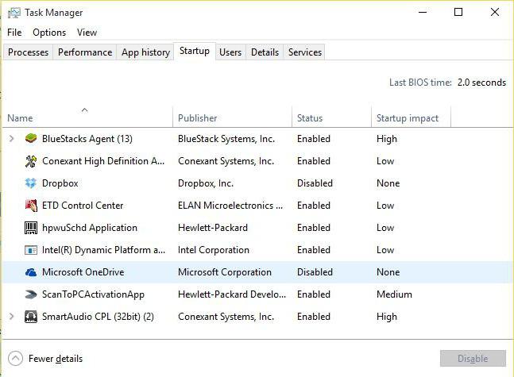Switch to the App history tab
Screen dimensions: 514x377
coord(145,52)
